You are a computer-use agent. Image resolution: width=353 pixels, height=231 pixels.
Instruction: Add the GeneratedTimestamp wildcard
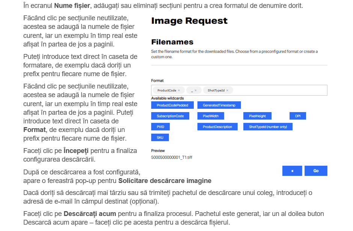[x=219, y=105]
